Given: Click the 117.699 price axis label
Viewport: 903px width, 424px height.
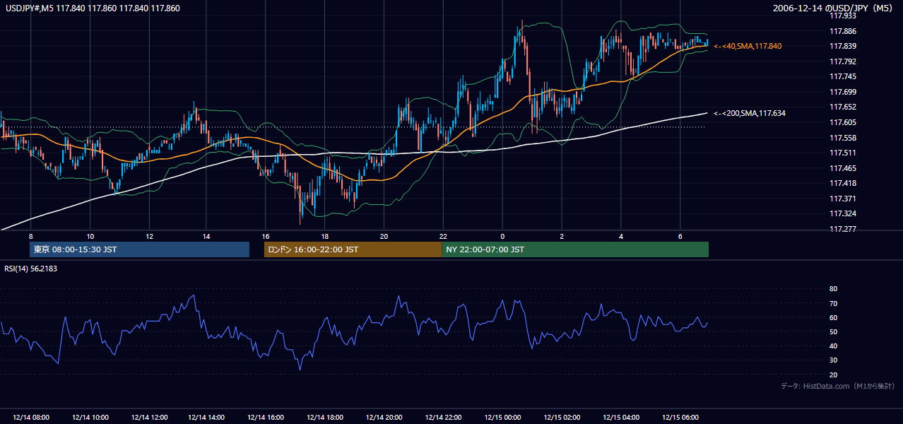Looking at the screenshot, I should click(x=842, y=92).
